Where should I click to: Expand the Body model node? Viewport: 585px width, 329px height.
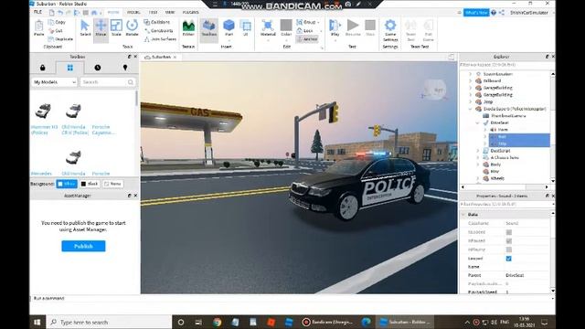478,164
